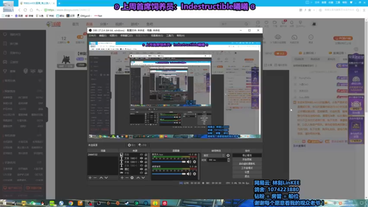The height and width of the screenshot is (207, 368).
Task: Click the orange 关注 follow button
Action: [281, 54]
